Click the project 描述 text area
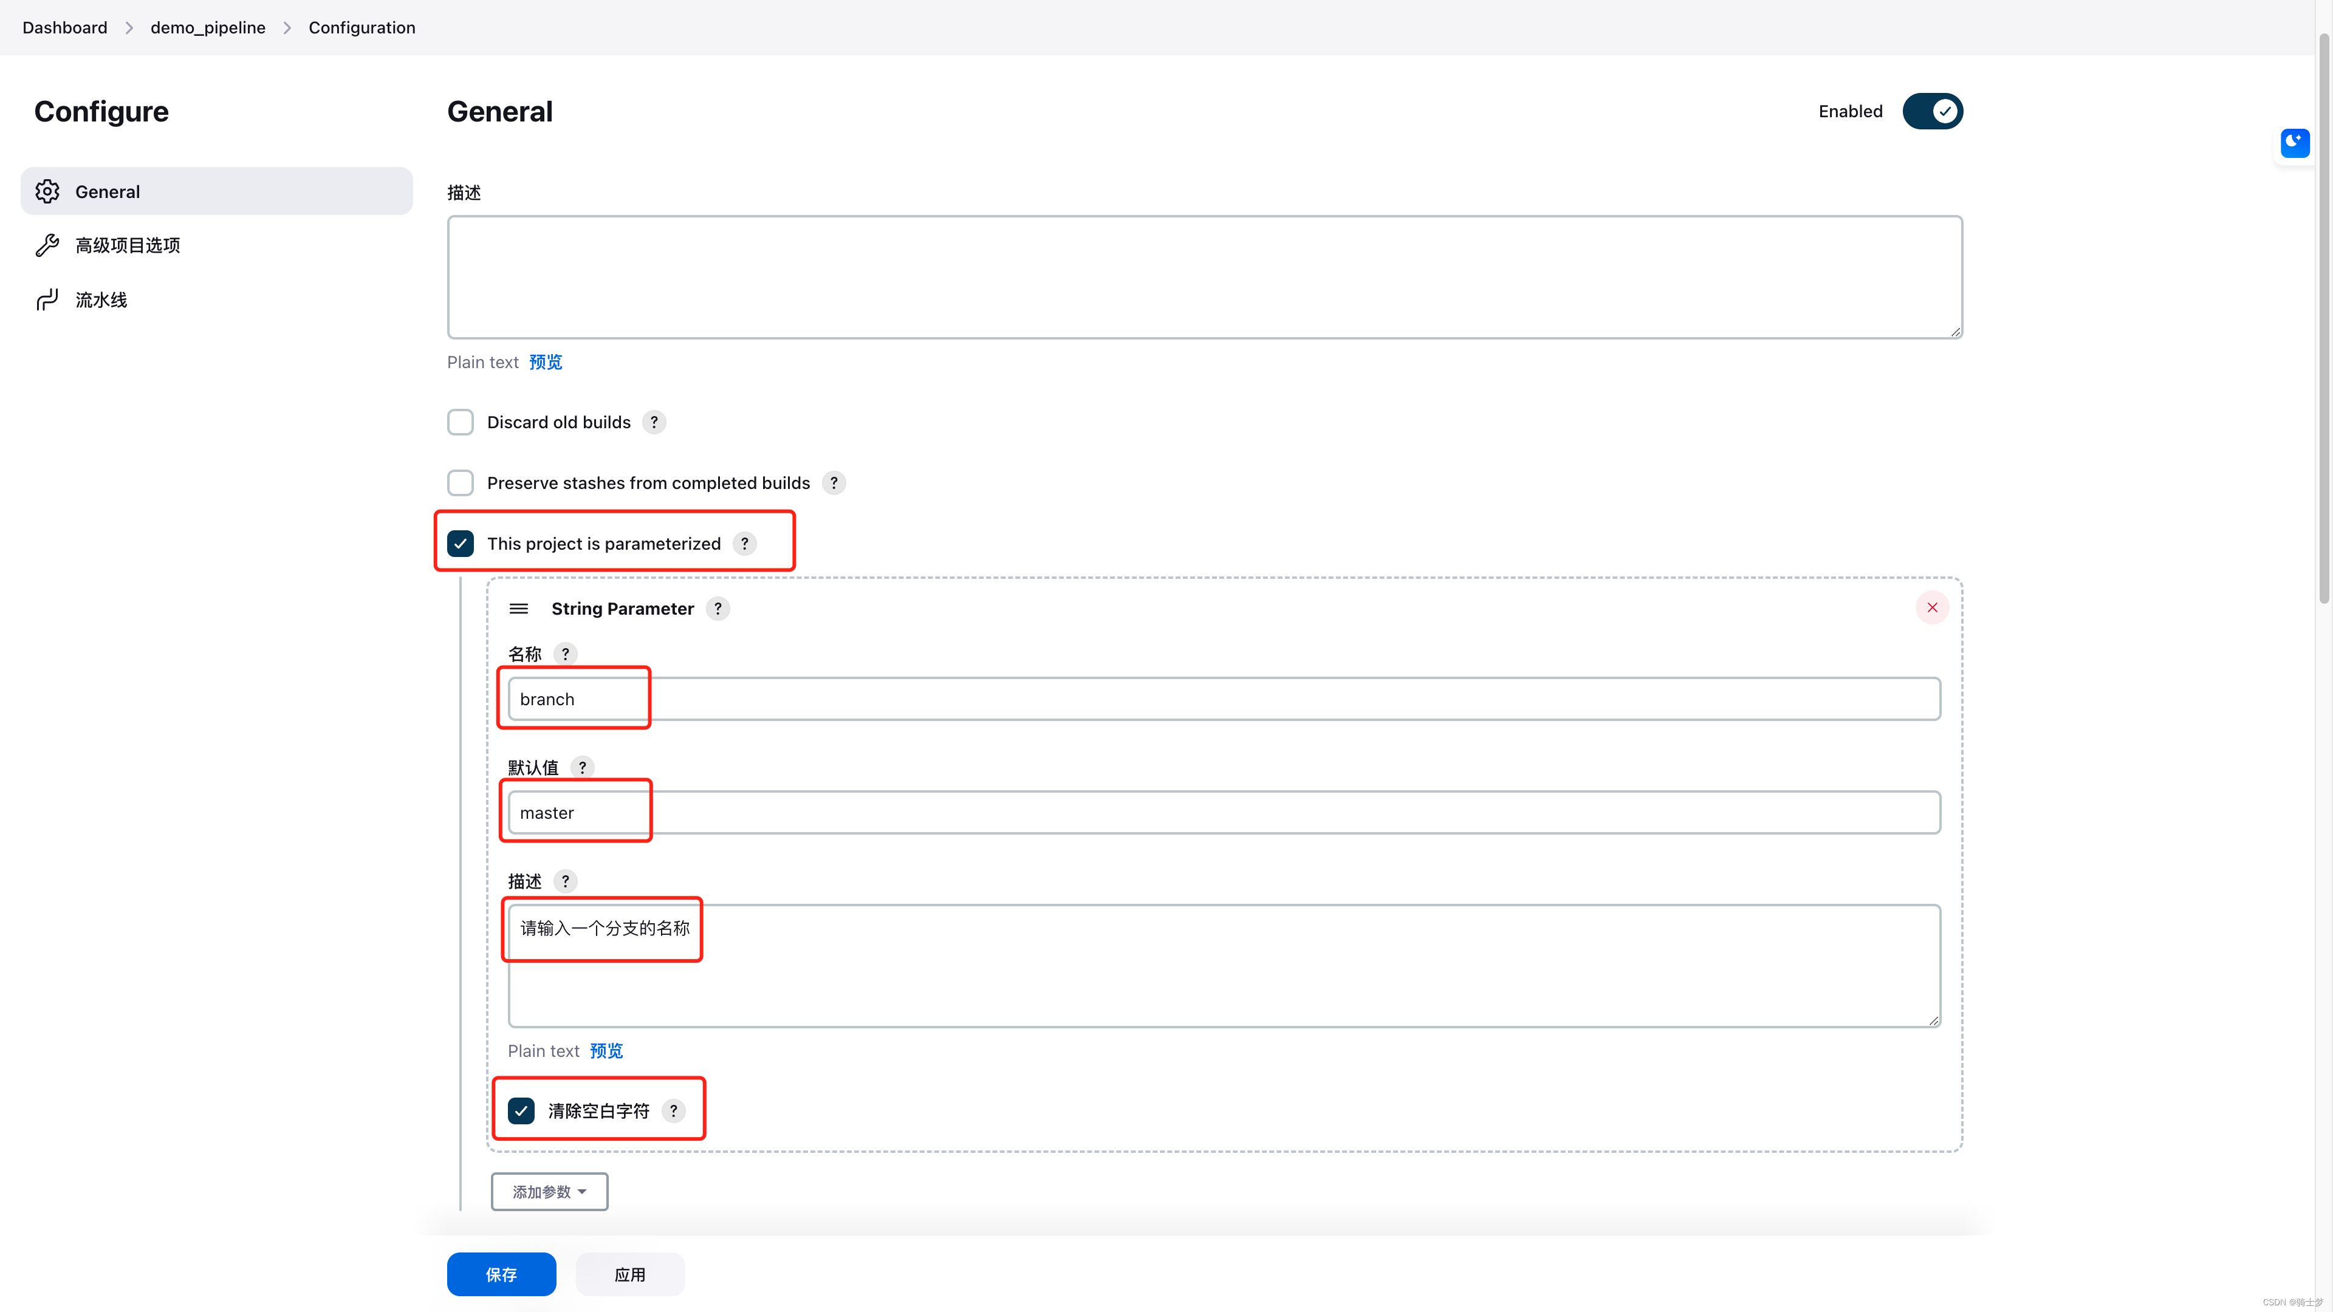 coord(1205,277)
